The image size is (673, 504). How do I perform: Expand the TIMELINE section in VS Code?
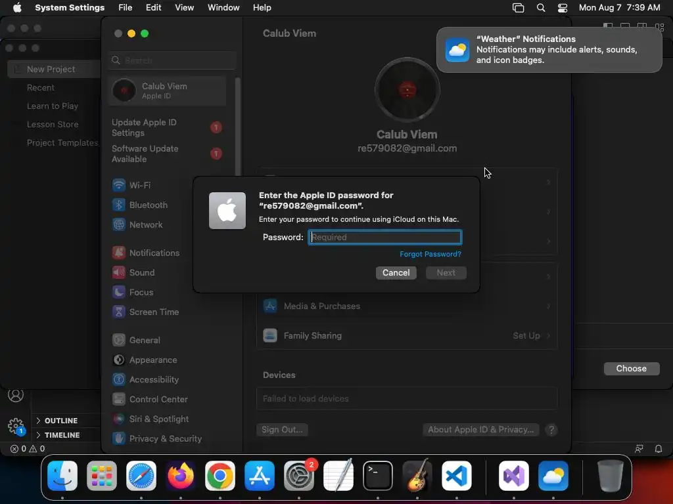tap(58, 435)
